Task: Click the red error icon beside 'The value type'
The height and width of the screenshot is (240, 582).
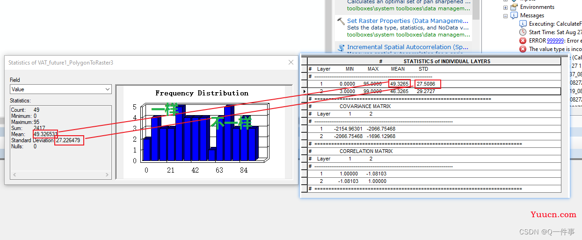Action: pyautogui.click(x=523, y=49)
